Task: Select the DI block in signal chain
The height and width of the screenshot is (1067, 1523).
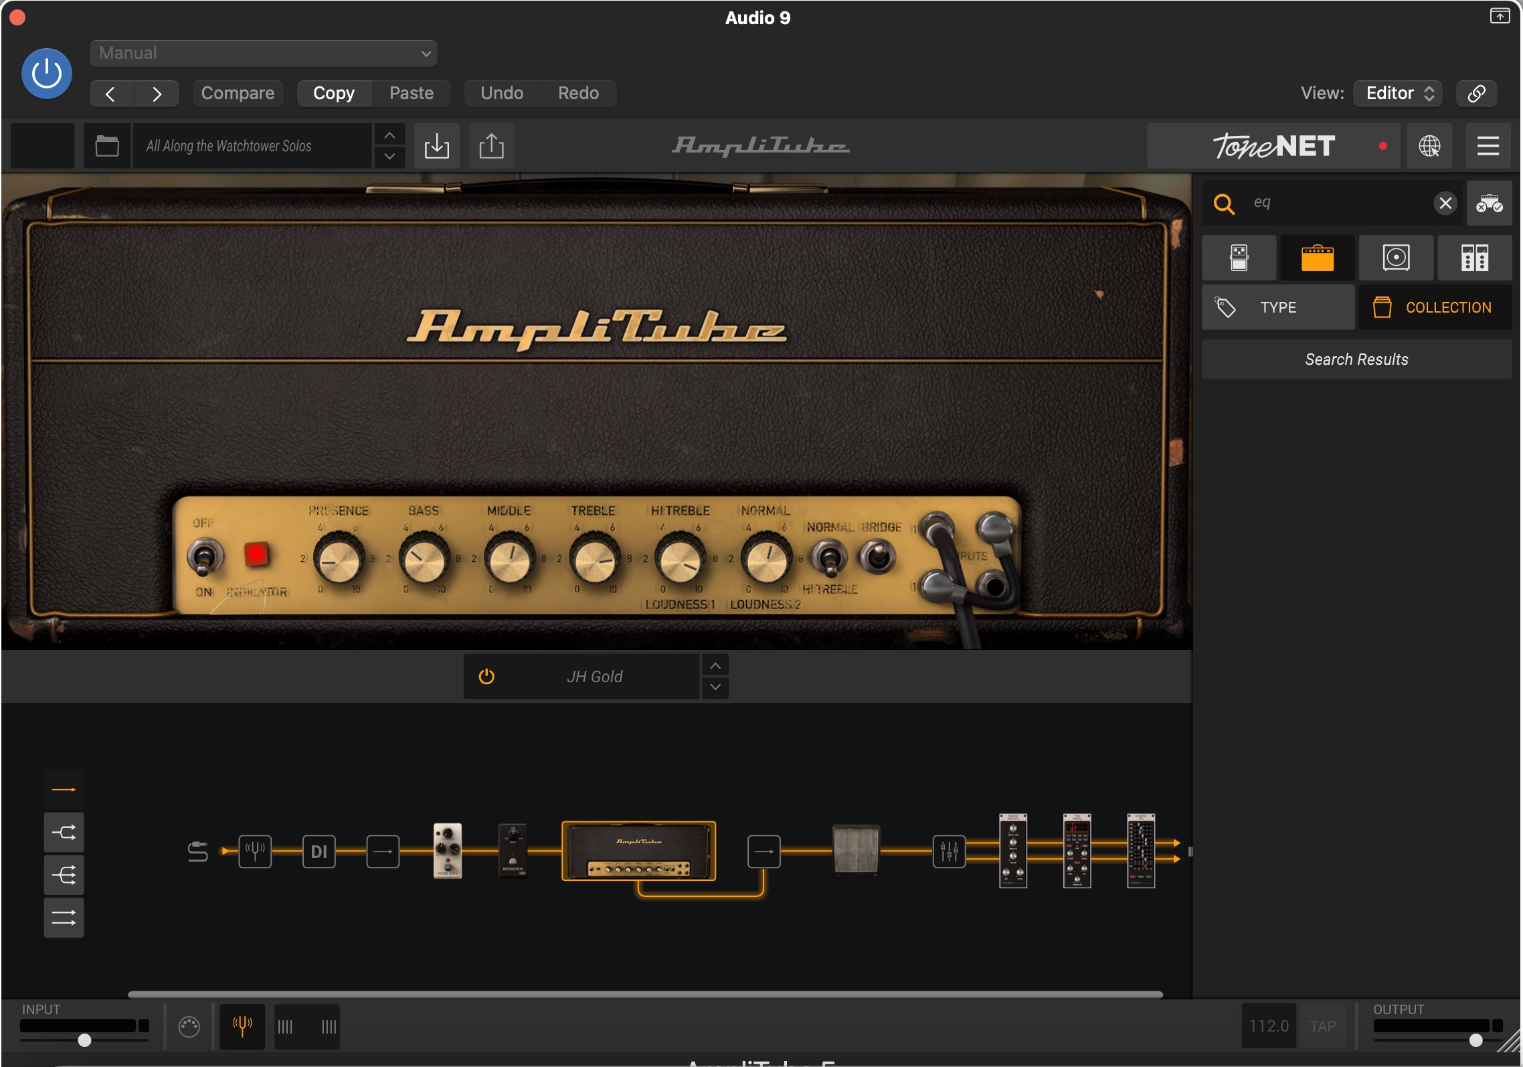Action: pos(319,851)
